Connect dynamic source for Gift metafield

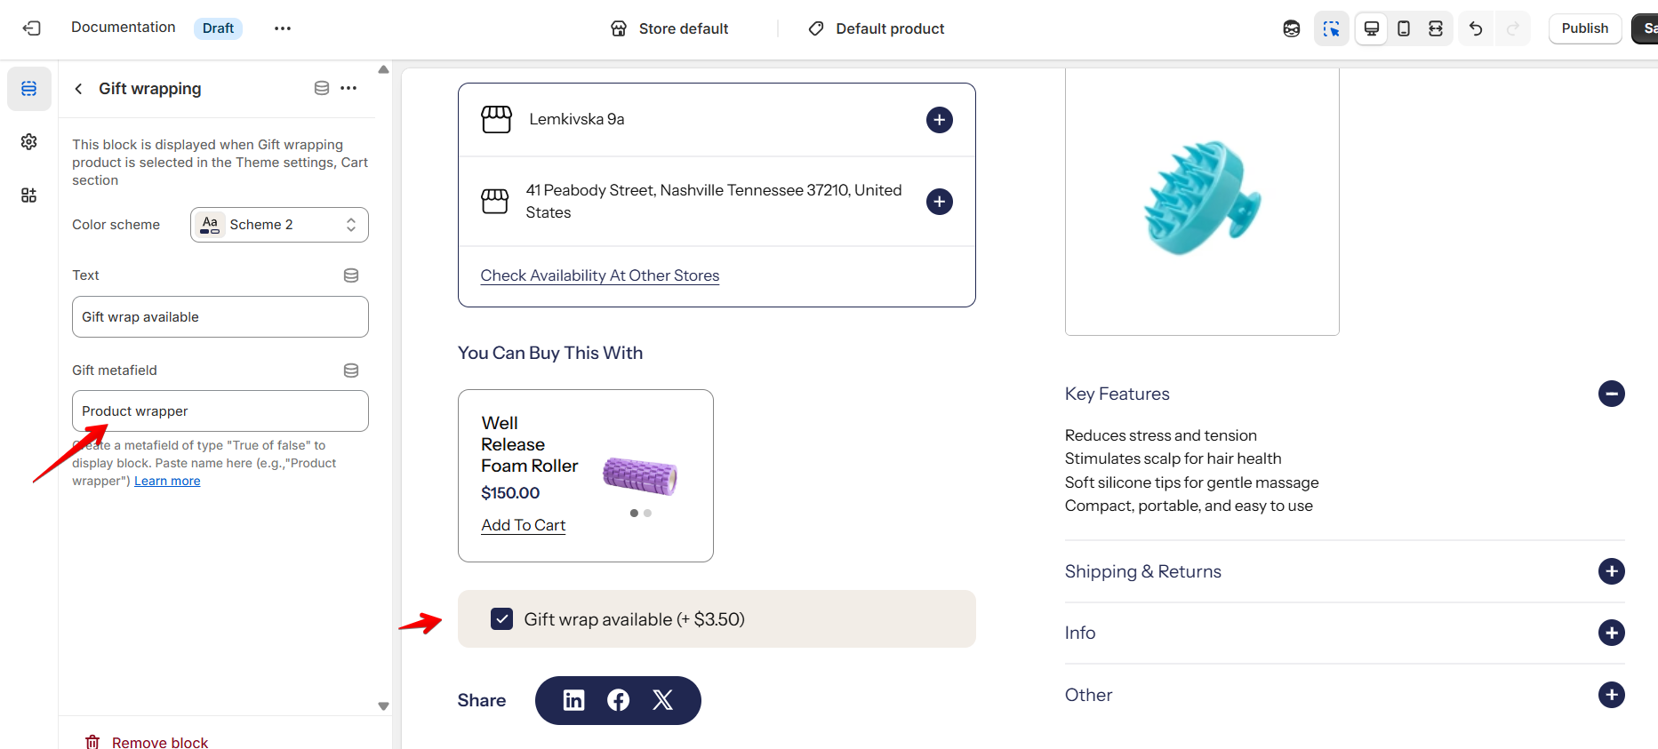(x=351, y=371)
